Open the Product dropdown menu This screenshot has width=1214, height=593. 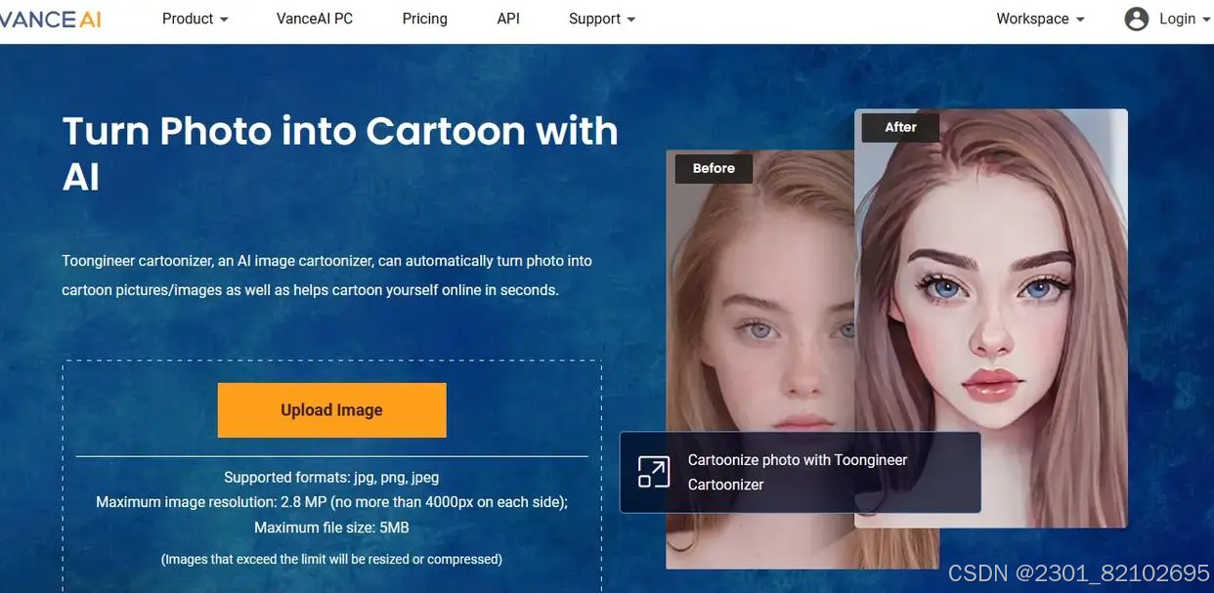click(195, 19)
